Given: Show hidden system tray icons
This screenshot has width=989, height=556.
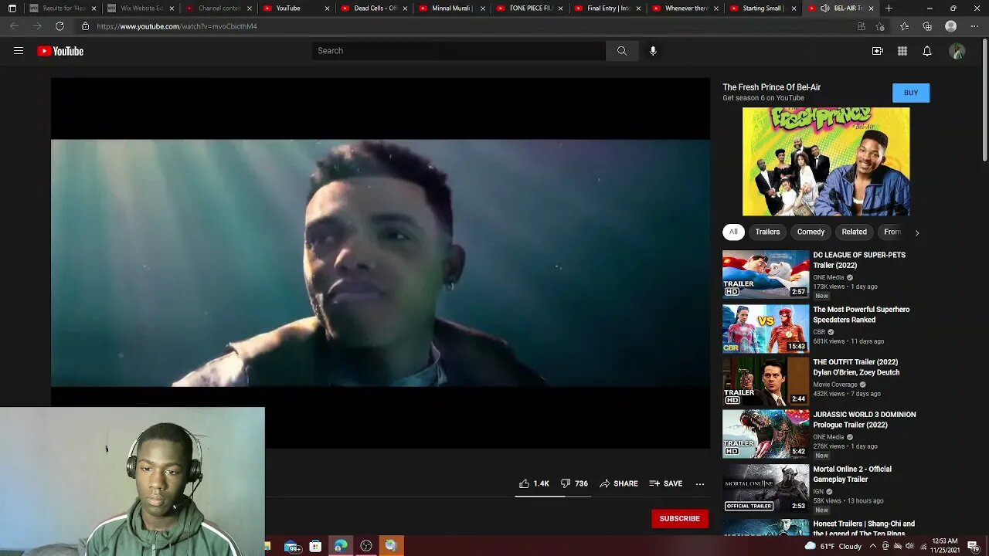Looking at the screenshot, I should pos(873,547).
